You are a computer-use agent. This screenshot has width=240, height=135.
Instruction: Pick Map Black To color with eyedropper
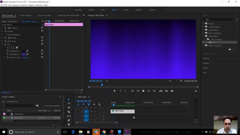tap(27, 51)
